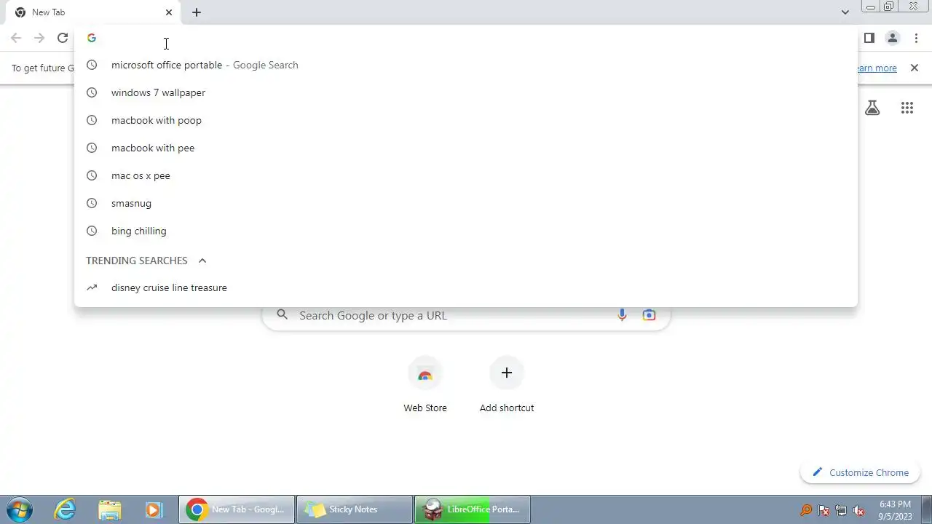Click the browser back arrow
The image size is (932, 524).
coord(16,38)
